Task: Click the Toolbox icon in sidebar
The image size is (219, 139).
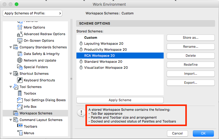Action: [20, 94]
